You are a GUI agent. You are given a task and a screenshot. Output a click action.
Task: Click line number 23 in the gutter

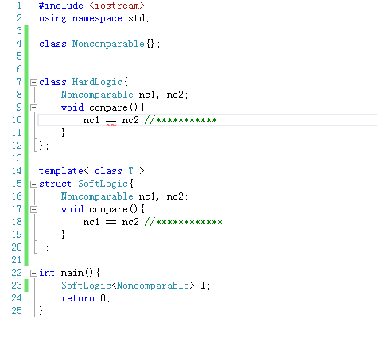coord(17,286)
